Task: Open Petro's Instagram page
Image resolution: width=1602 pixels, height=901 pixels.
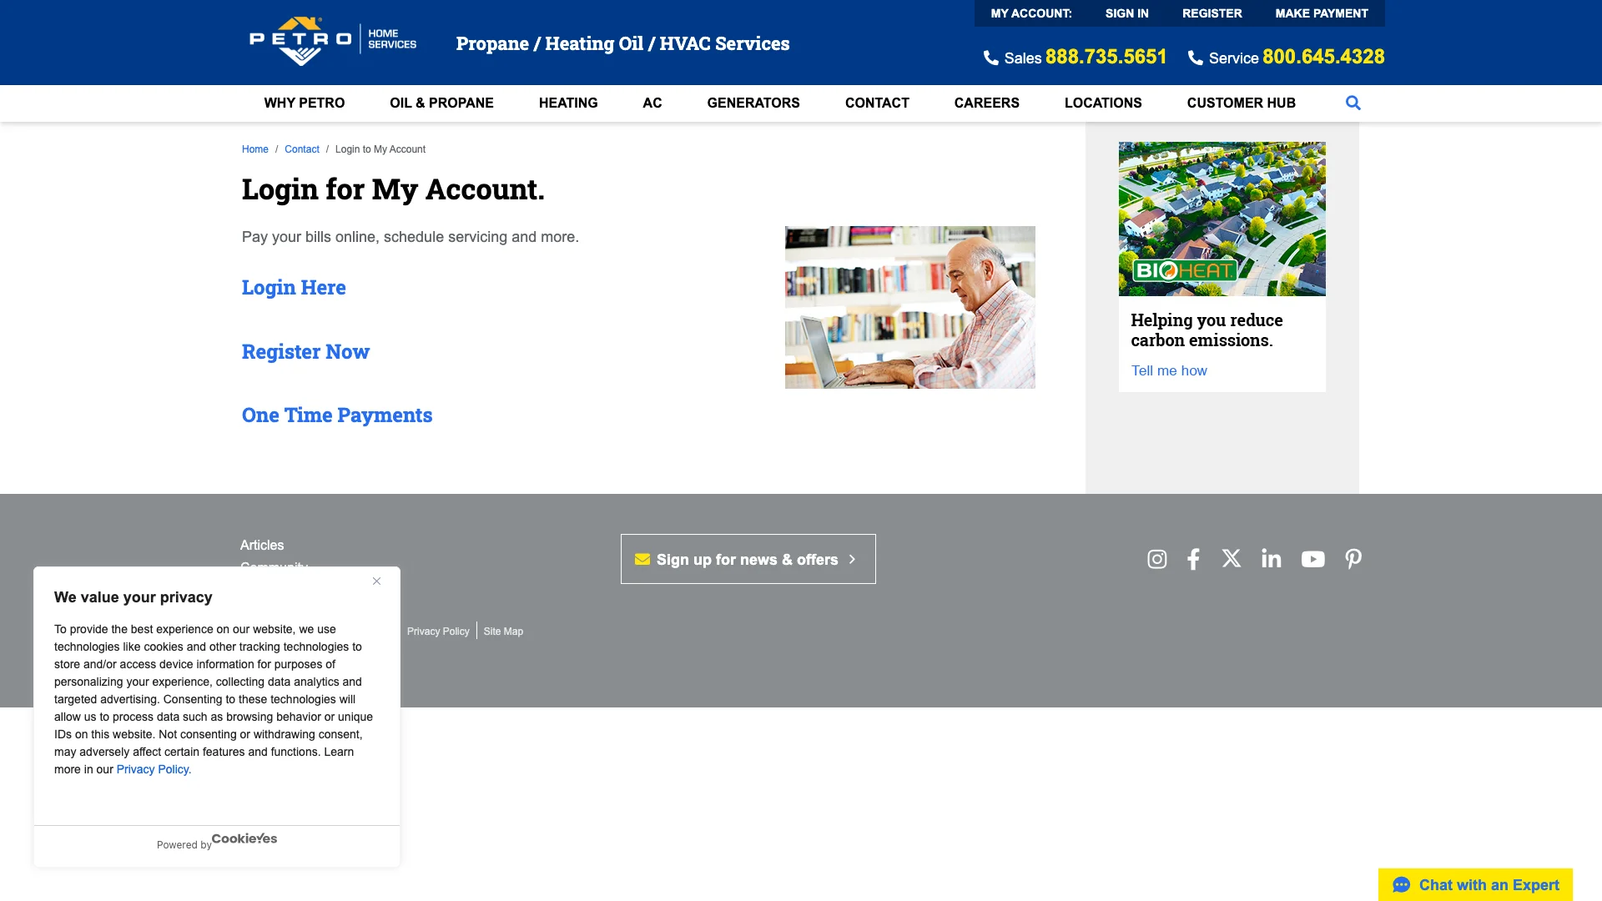Action: click(x=1156, y=559)
